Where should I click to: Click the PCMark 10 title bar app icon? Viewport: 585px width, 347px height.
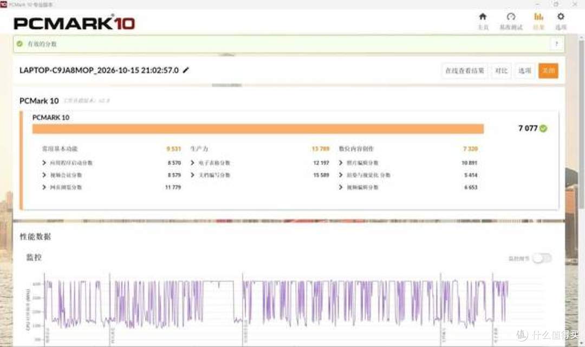(4, 4)
